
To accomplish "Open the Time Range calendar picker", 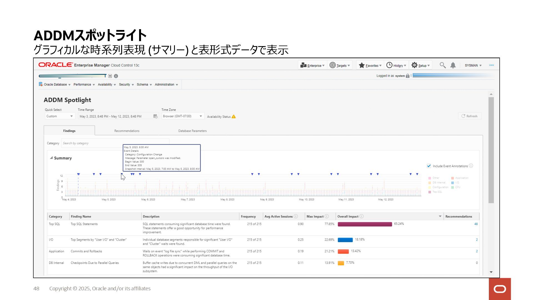I will (155, 116).
